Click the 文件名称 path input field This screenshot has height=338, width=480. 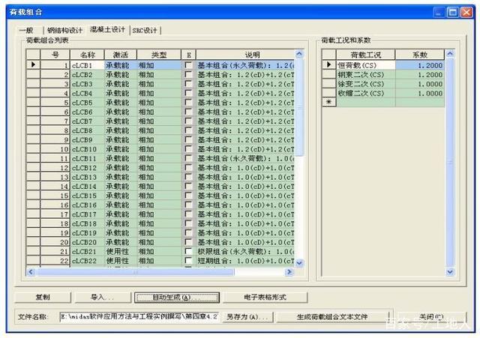coord(139,316)
